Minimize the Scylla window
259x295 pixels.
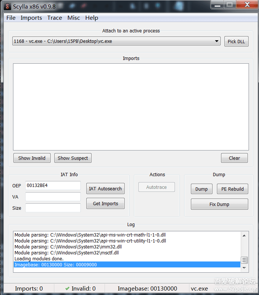217,5
